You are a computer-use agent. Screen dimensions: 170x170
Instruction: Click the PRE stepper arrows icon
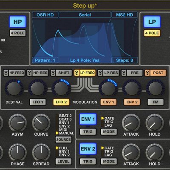[124, 73]
